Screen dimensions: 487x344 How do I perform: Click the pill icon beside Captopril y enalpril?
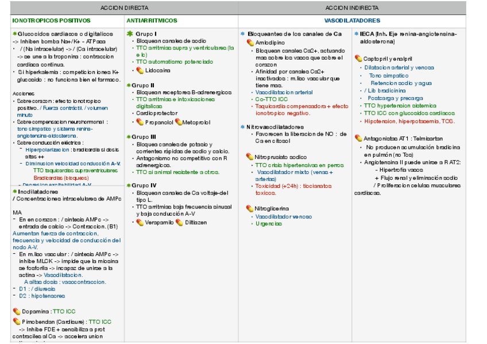[x=358, y=59]
